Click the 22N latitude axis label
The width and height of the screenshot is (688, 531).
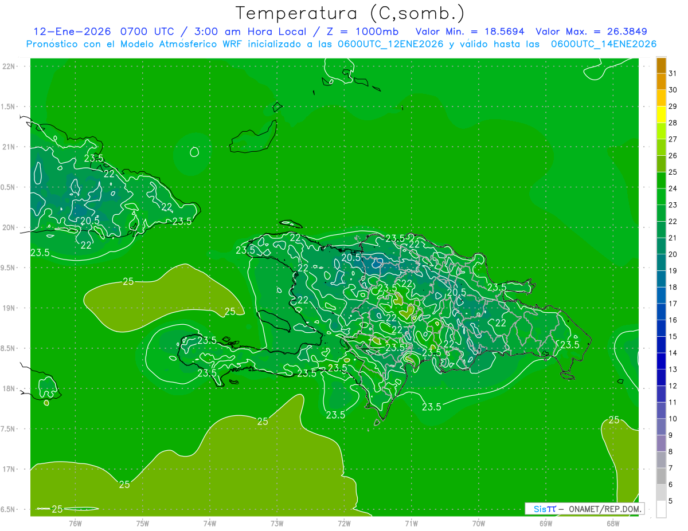coord(9,66)
